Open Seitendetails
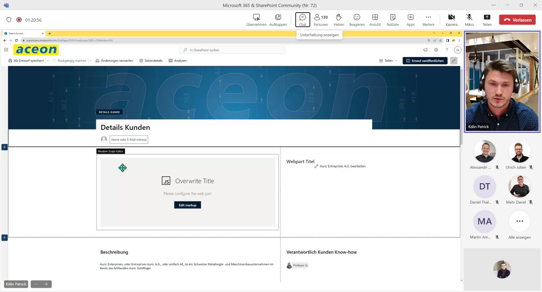Image resolution: width=542 pixels, height=292 pixels. (151, 60)
